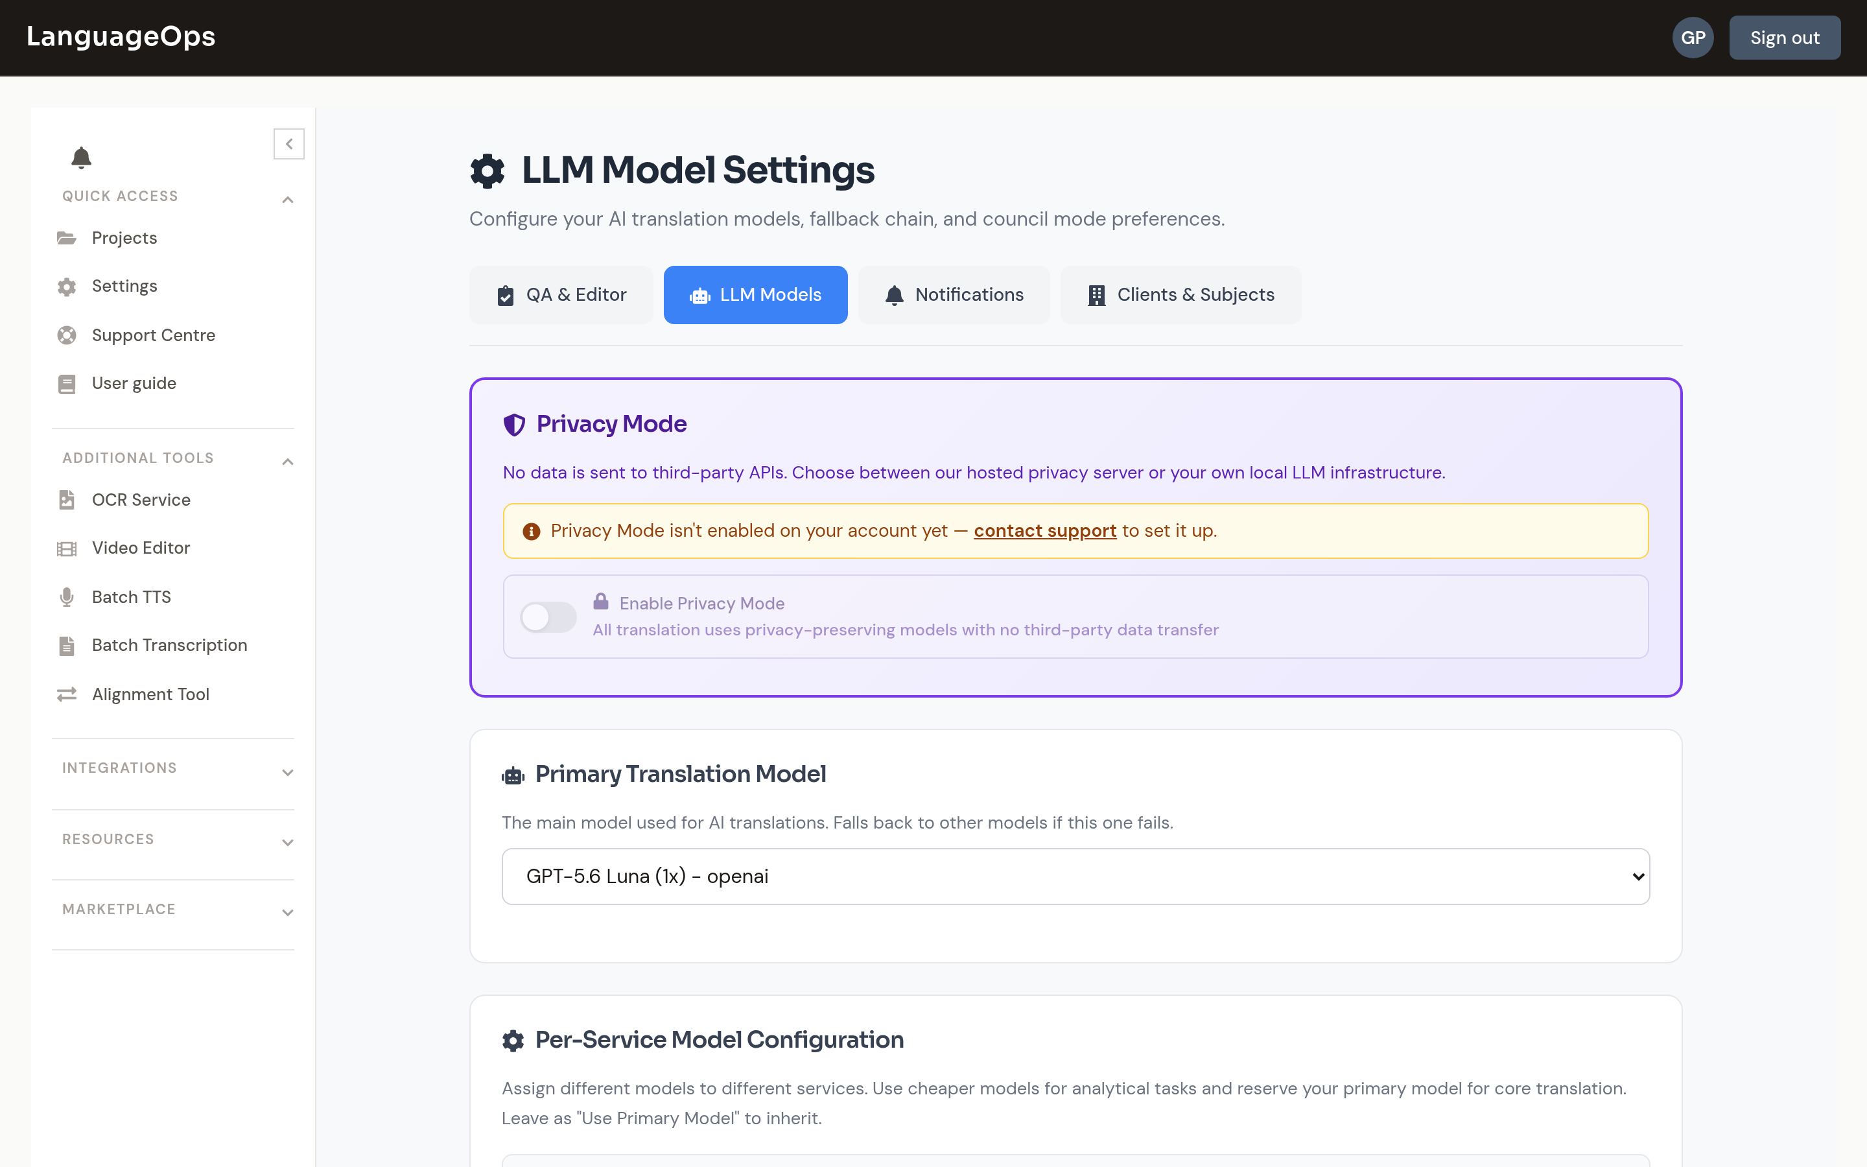Screen dimensions: 1867x1167
Task: Click the lock icon beside Enable Privacy Mode
Action: pos(601,601)
